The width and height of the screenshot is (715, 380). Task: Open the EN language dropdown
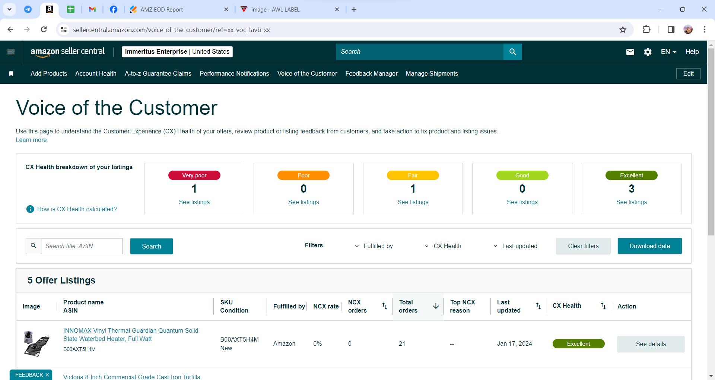668,52
